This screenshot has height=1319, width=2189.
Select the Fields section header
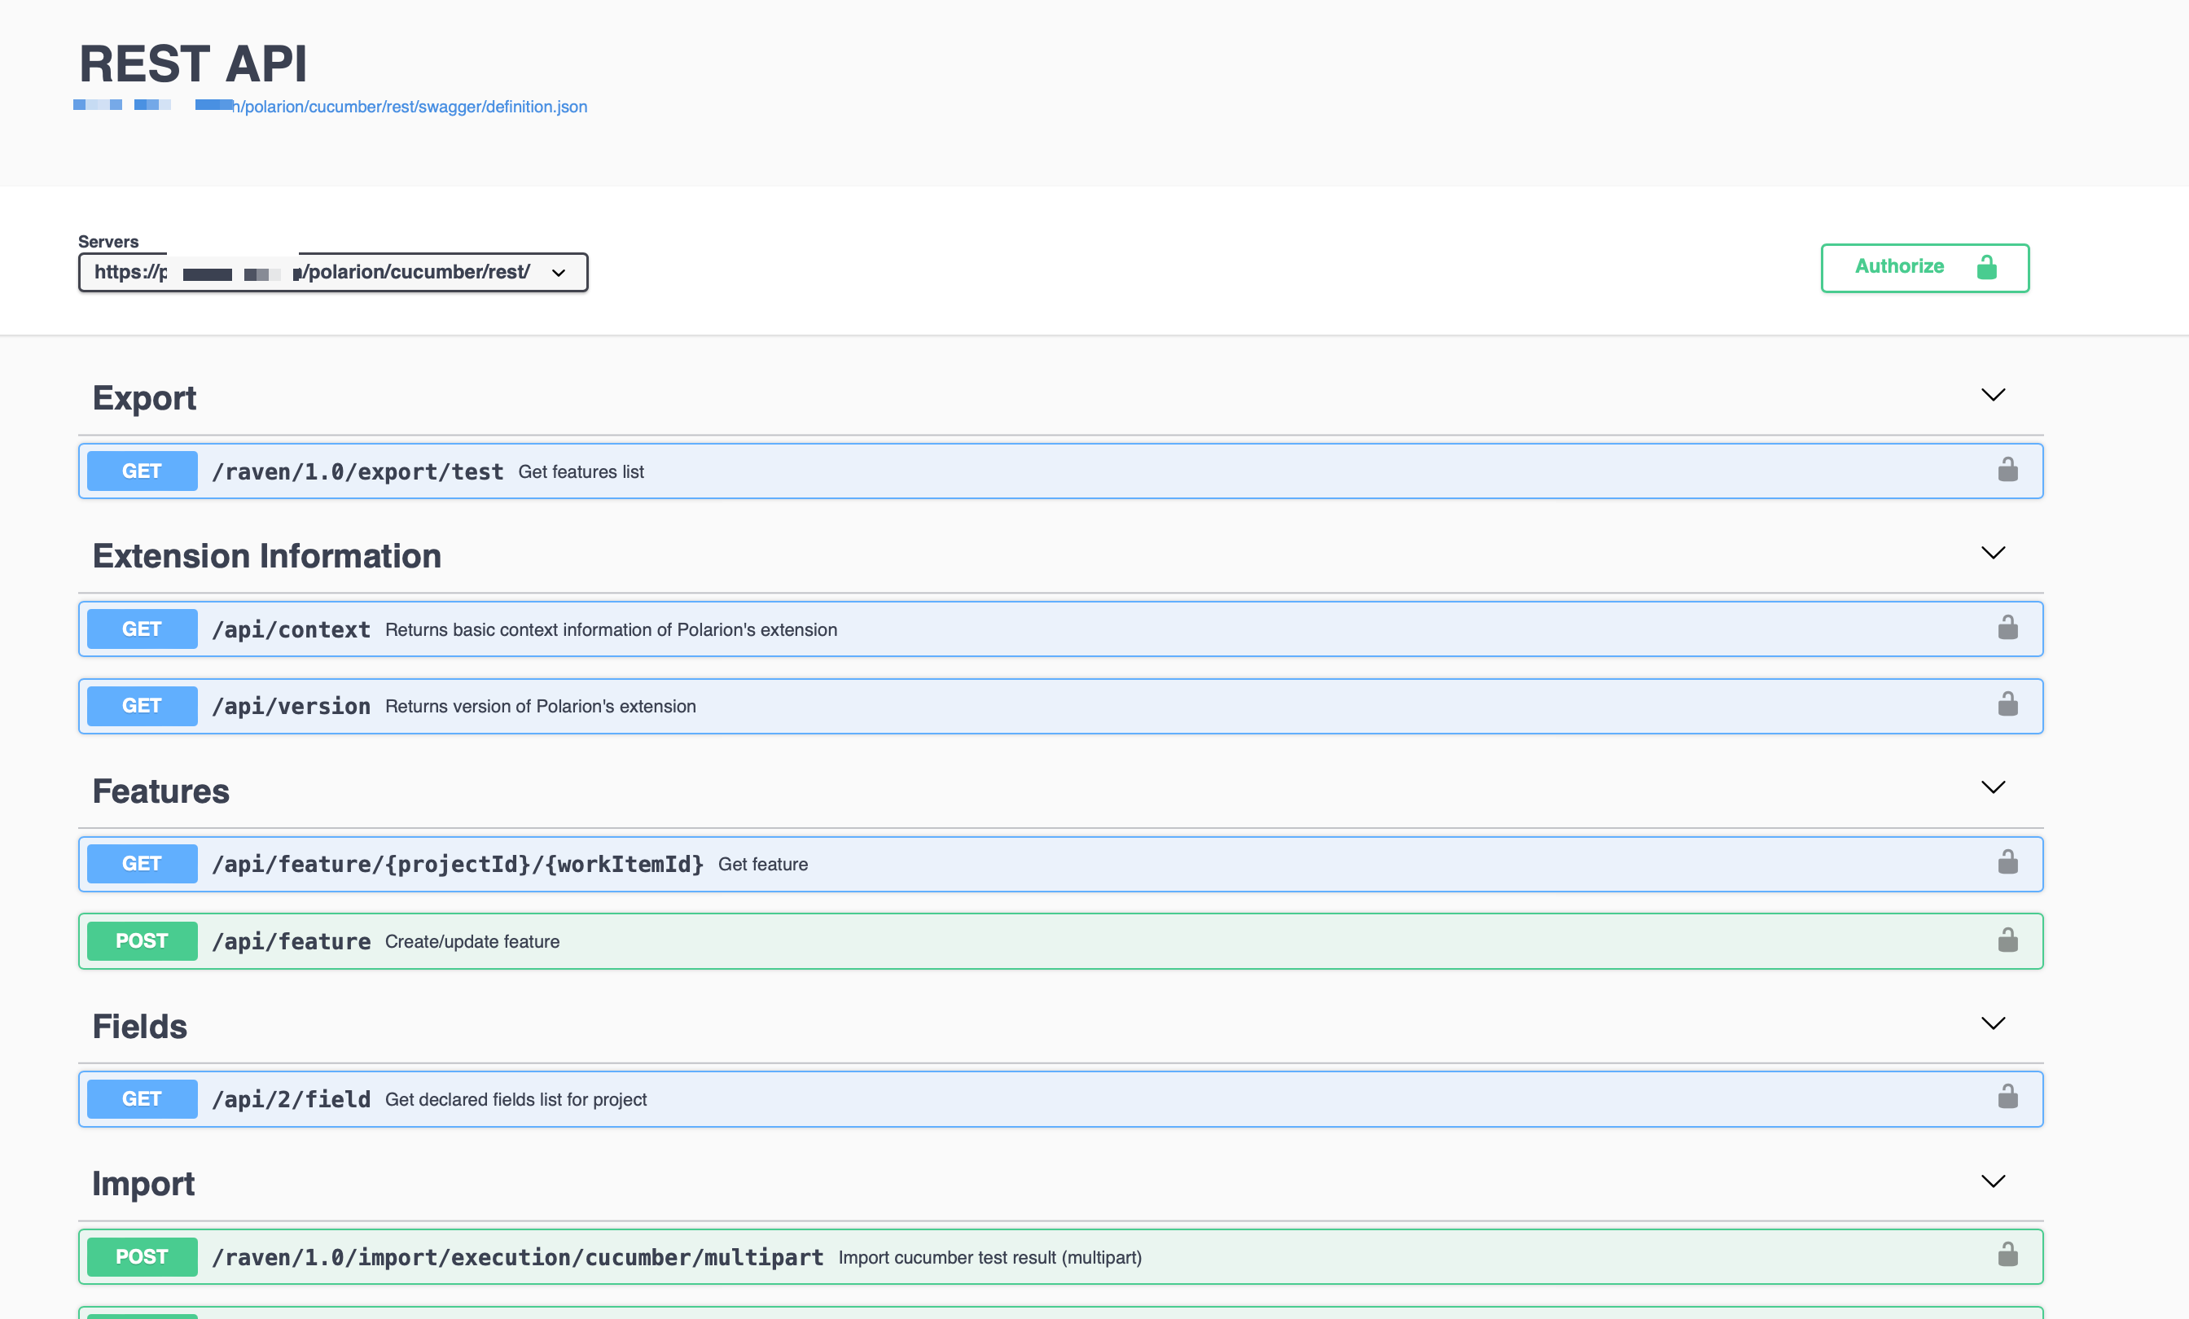(138, 1025)
